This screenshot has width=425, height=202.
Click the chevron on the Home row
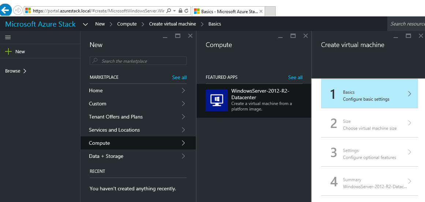tap(183, 90)
